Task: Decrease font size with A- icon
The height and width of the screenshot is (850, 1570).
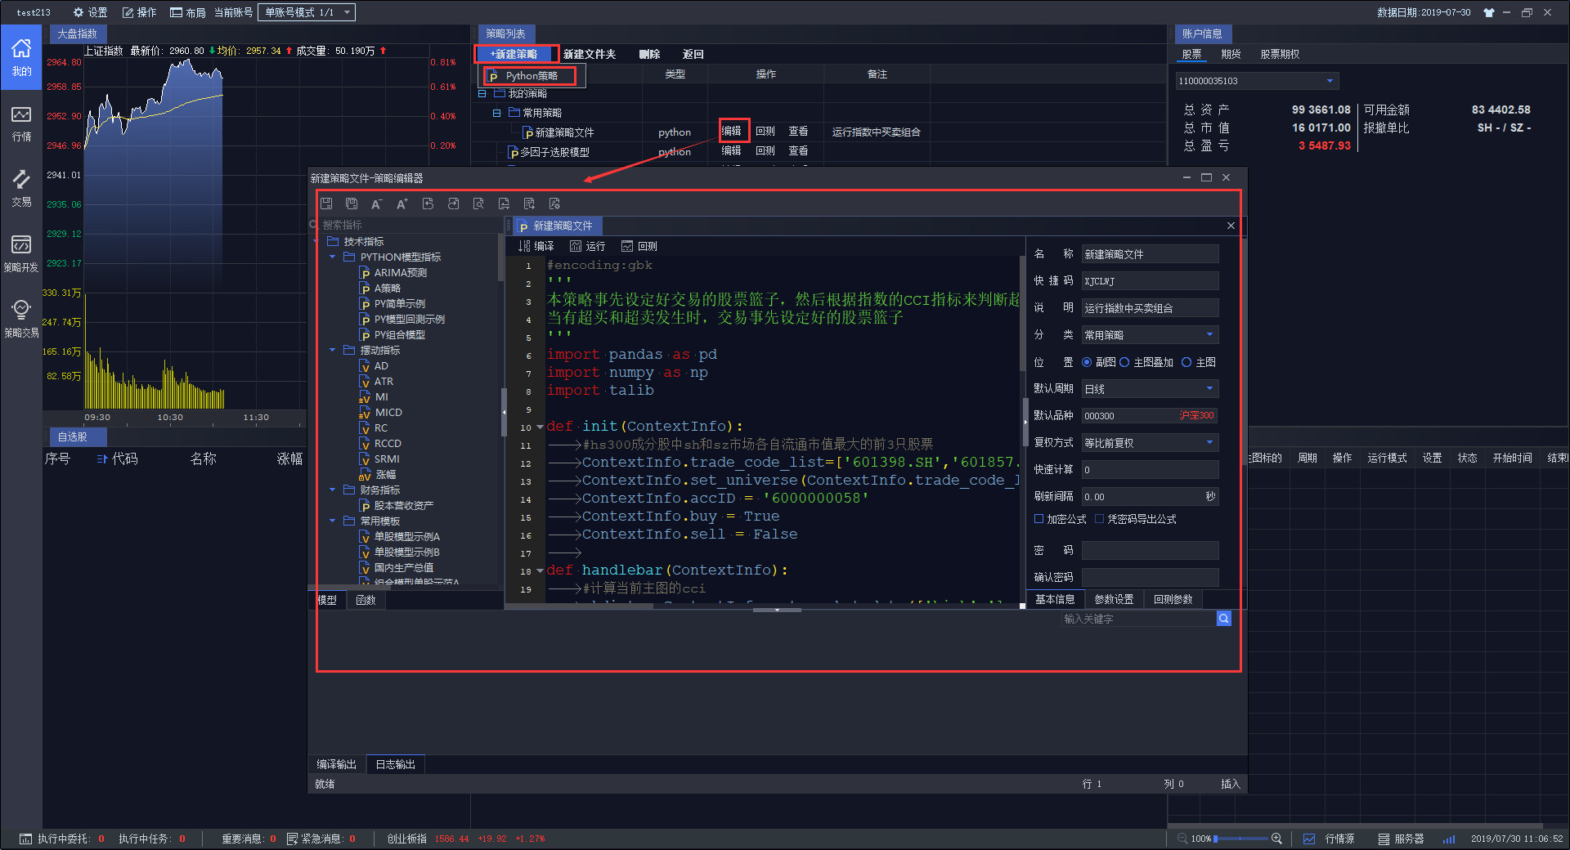Action: pyautogui.click(x=376, y=204)
